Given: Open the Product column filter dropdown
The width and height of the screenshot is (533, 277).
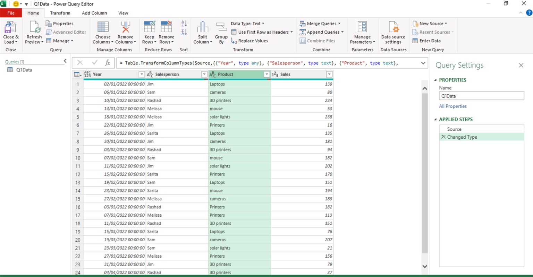Looking at the screenshot, I should 266,74.
